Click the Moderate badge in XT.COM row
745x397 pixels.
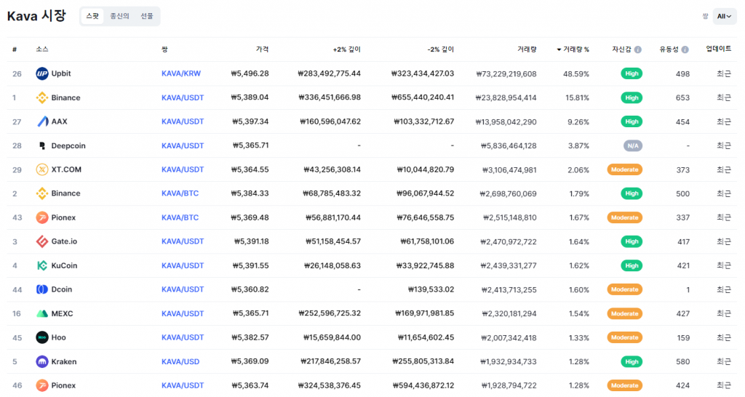pos(624,169)
